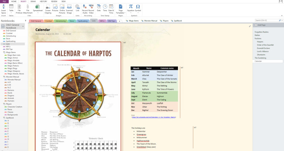Add a new section tab

pos(119,21)
